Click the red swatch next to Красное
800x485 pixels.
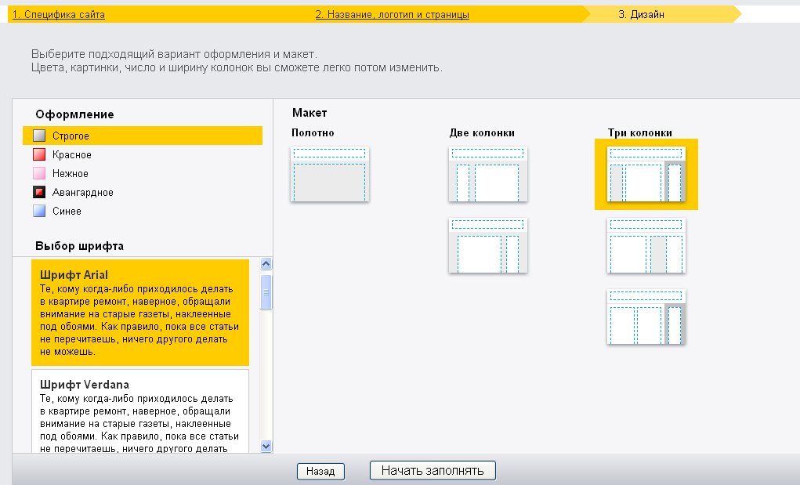click(x=39, y=154)
